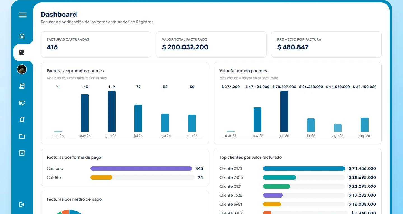
Task: Click the Cliente 7306 label
Action: click(231, 177)
